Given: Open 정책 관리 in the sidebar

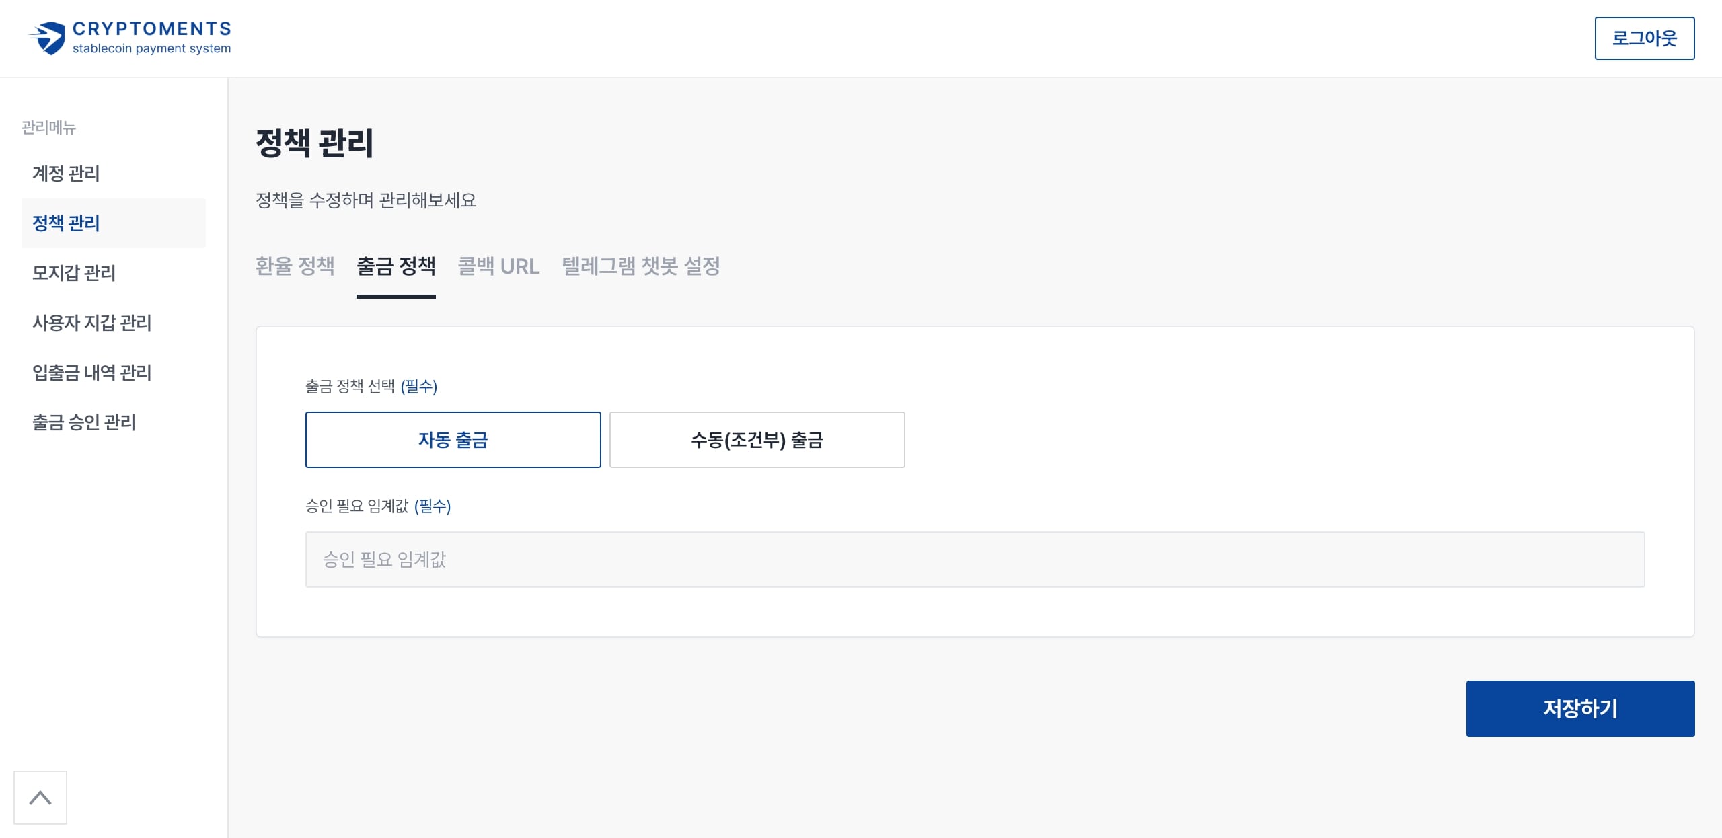Looking at the screenshot, I should (66, 223).
